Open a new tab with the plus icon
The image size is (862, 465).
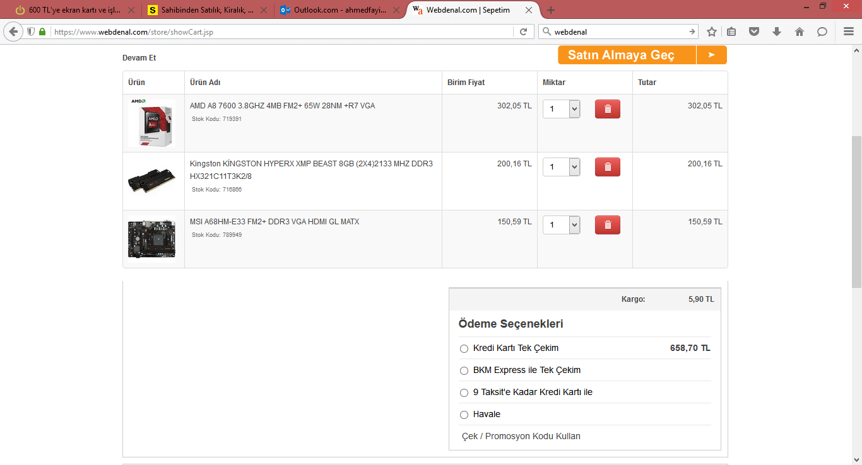click(x=551, y=10)
